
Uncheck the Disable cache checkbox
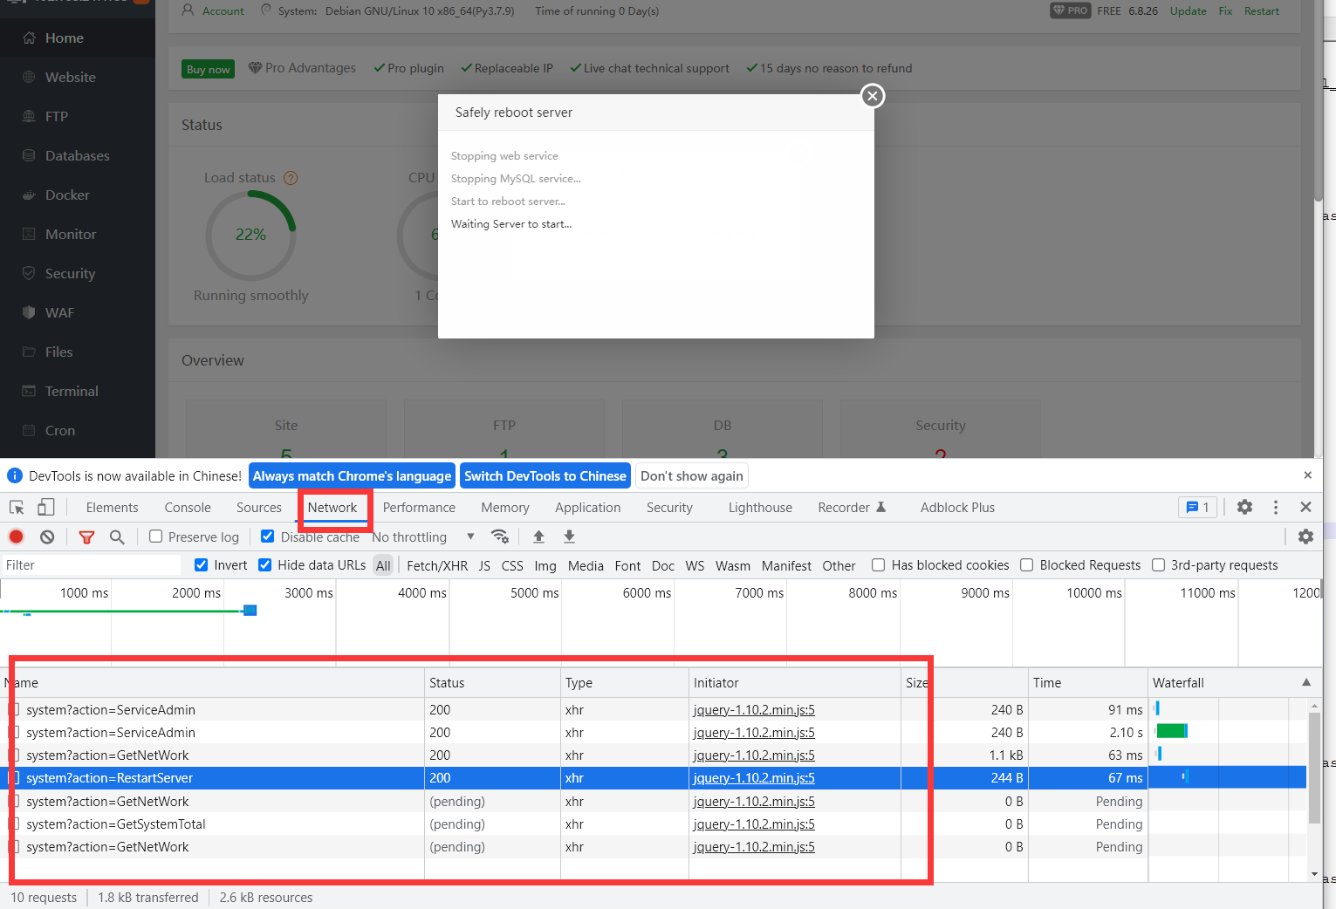267,536
